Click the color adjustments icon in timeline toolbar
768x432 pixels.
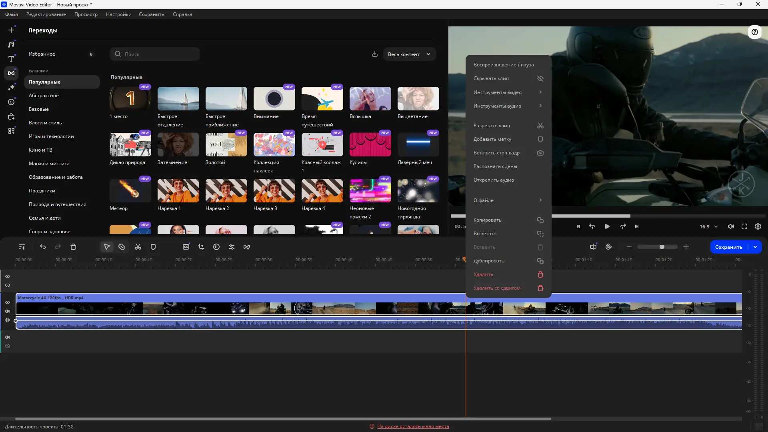pyautogui.click(x=216, y=247)
